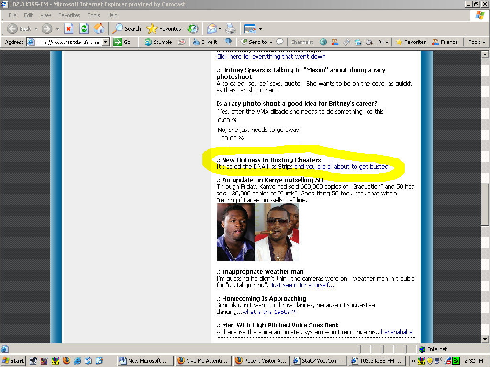
Task: Open the Search magnifier button
Action: pos(126,29)
